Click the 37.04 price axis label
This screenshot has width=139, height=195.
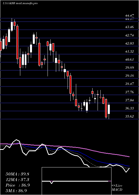click(x=130, y=100)
